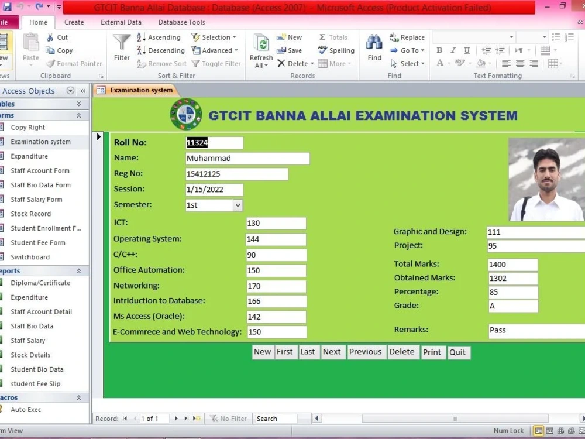Open Staff Salary report in navigation pane

28,341
